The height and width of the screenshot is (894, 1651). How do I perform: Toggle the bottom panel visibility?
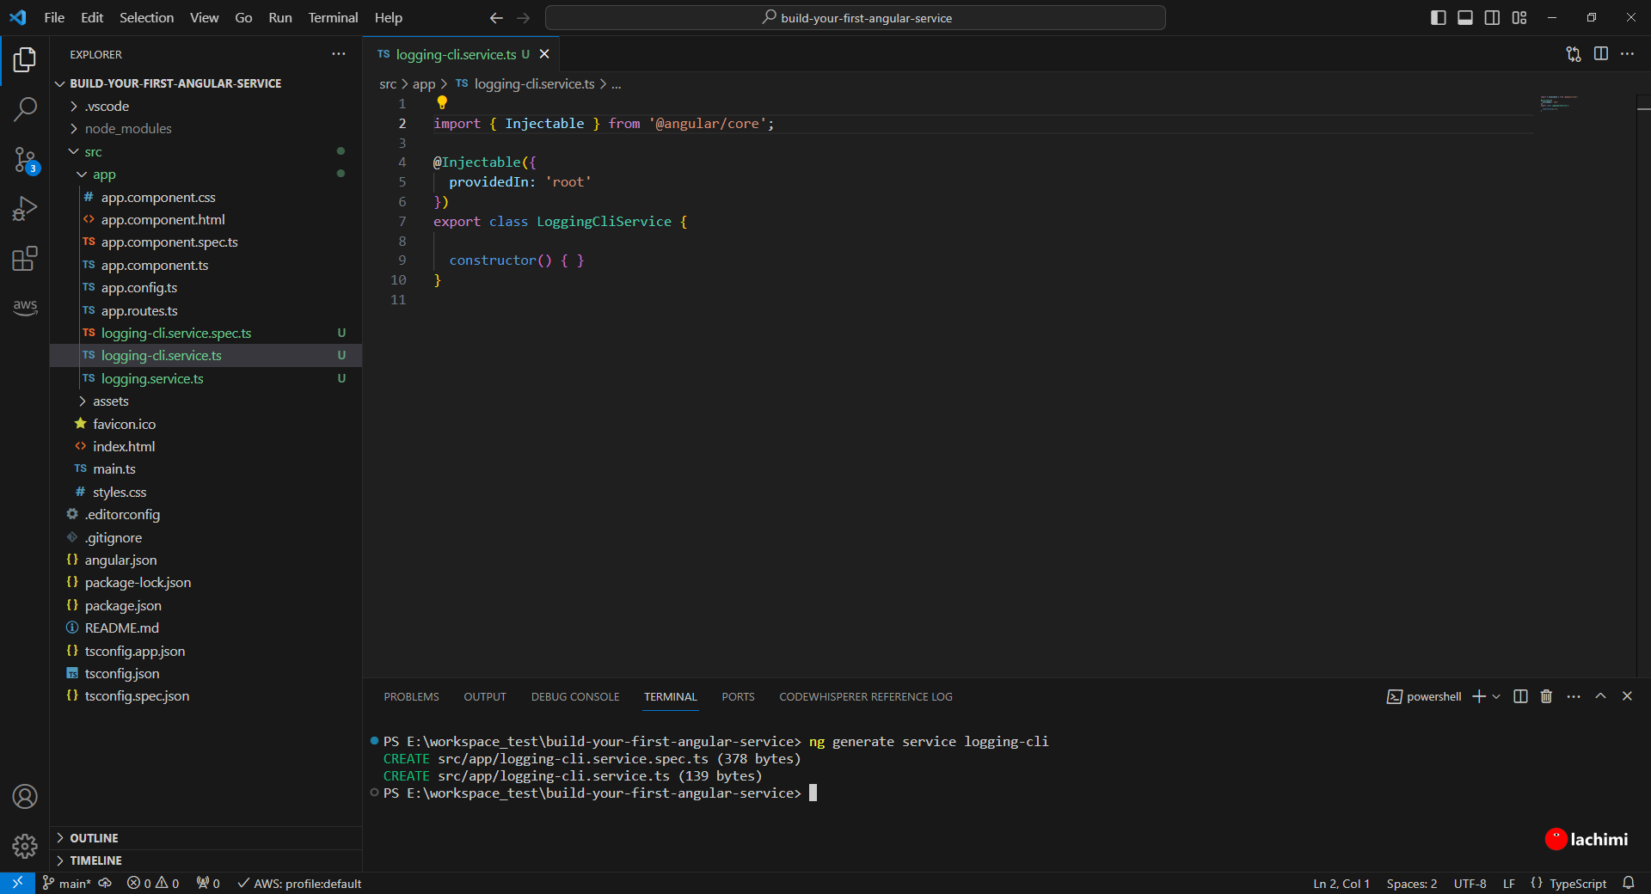[x=1465, y=18]
